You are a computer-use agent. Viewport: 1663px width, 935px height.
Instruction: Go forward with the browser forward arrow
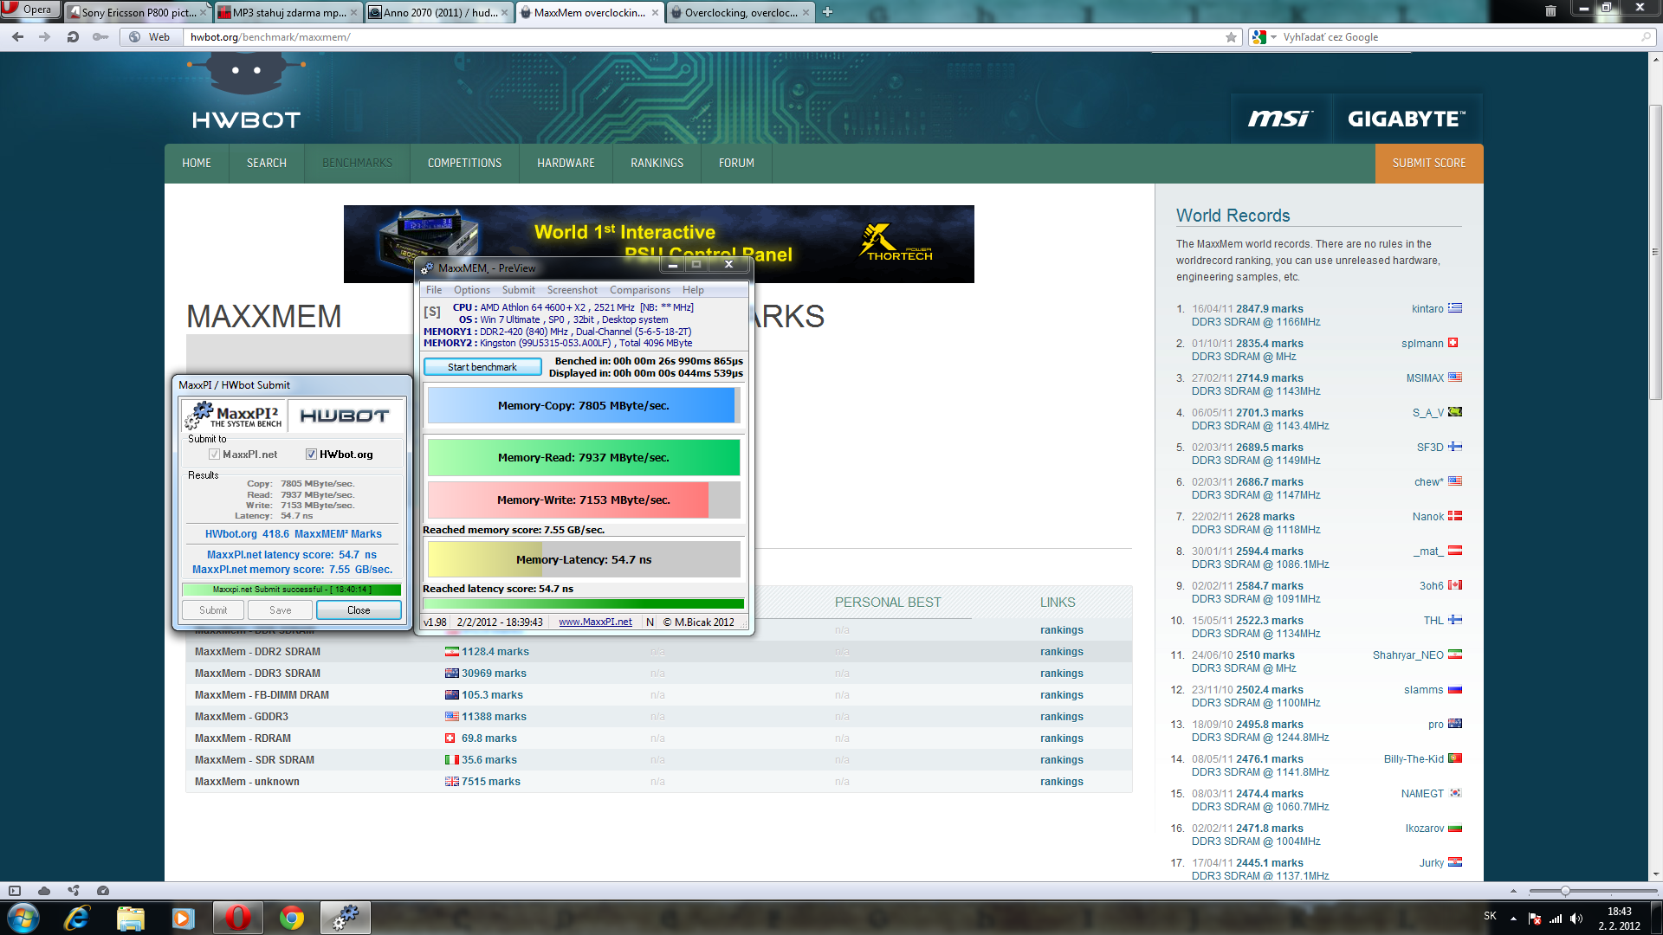coord(45,37)
